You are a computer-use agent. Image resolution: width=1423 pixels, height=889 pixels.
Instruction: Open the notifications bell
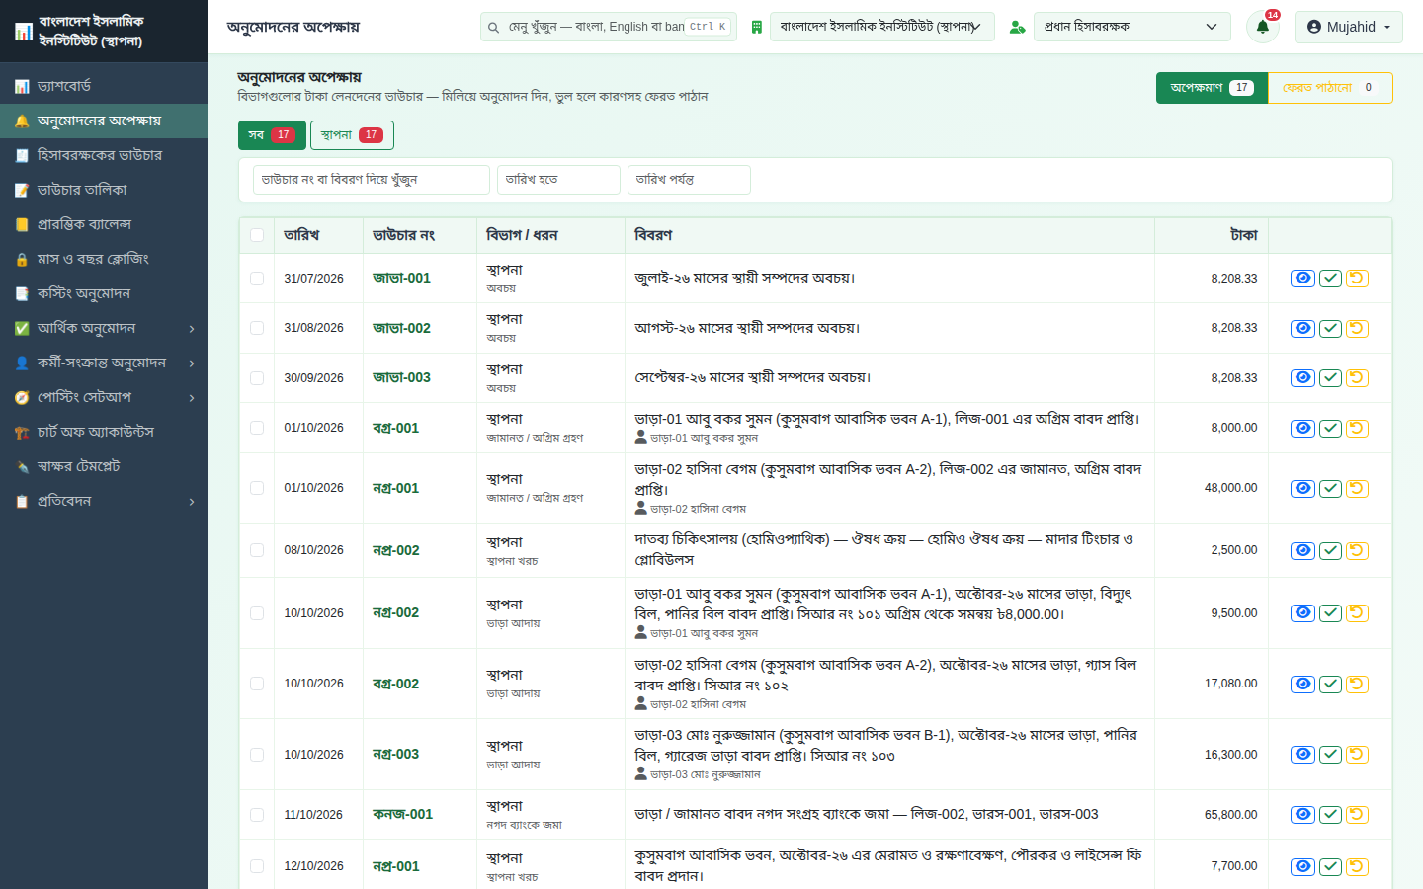pos(1263,27)
